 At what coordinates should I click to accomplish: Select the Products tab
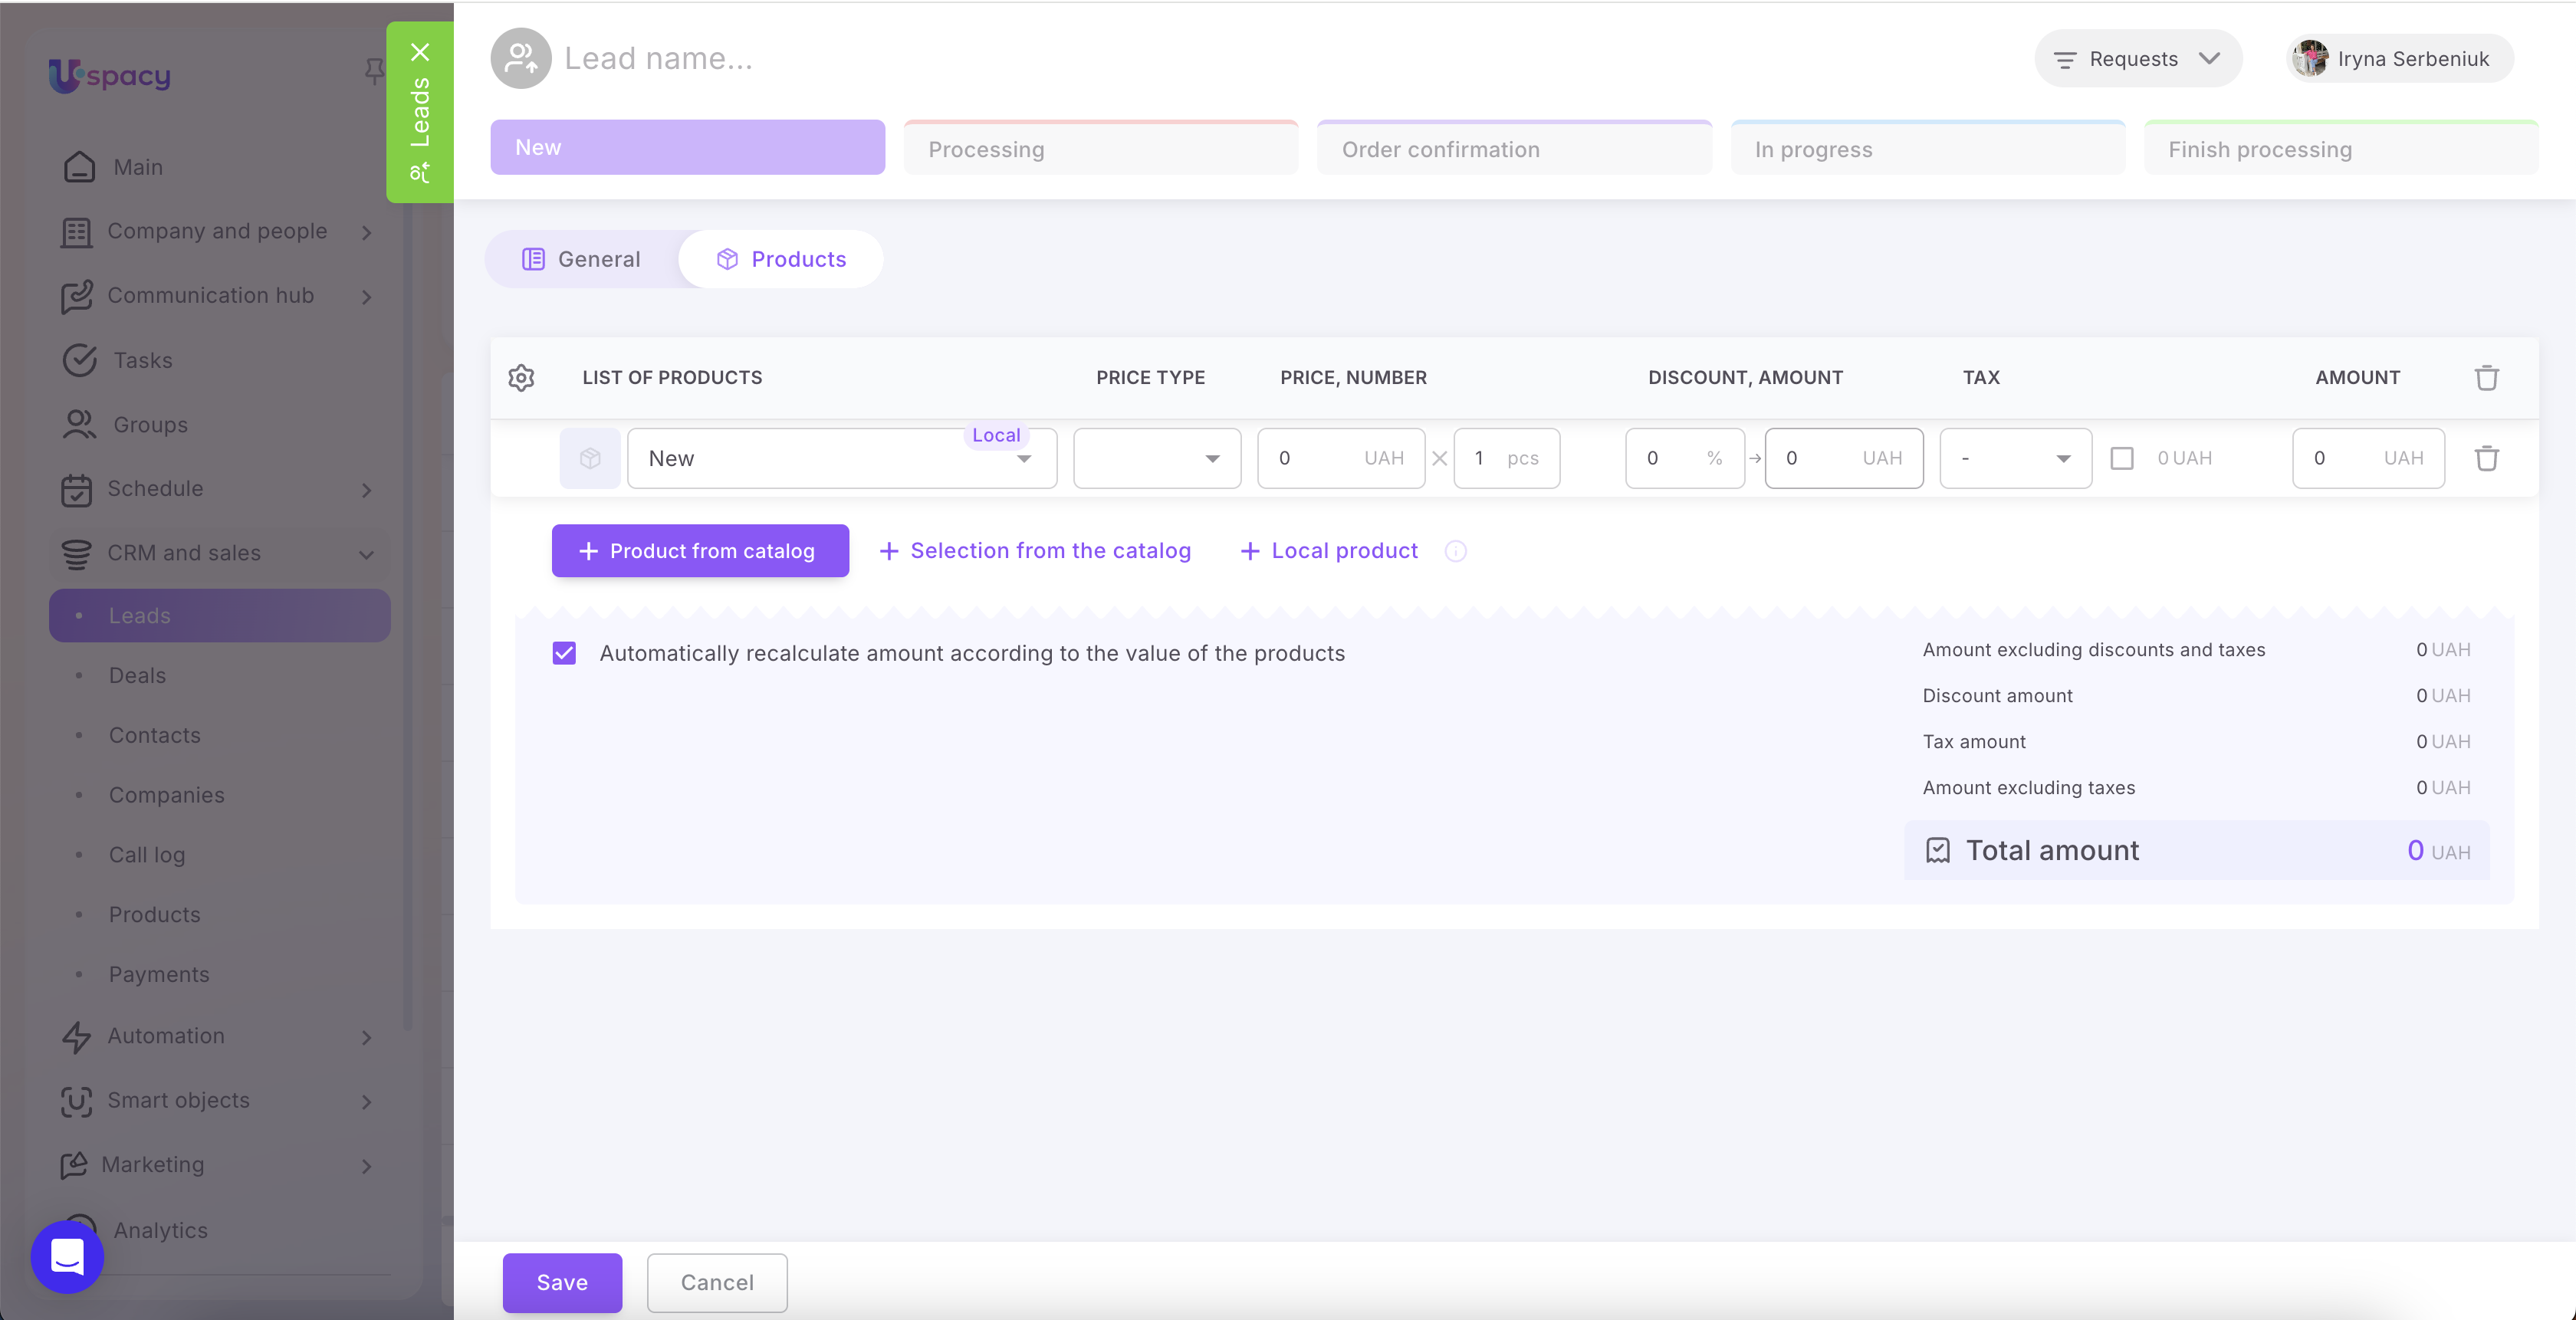click(x=781, y=259)
